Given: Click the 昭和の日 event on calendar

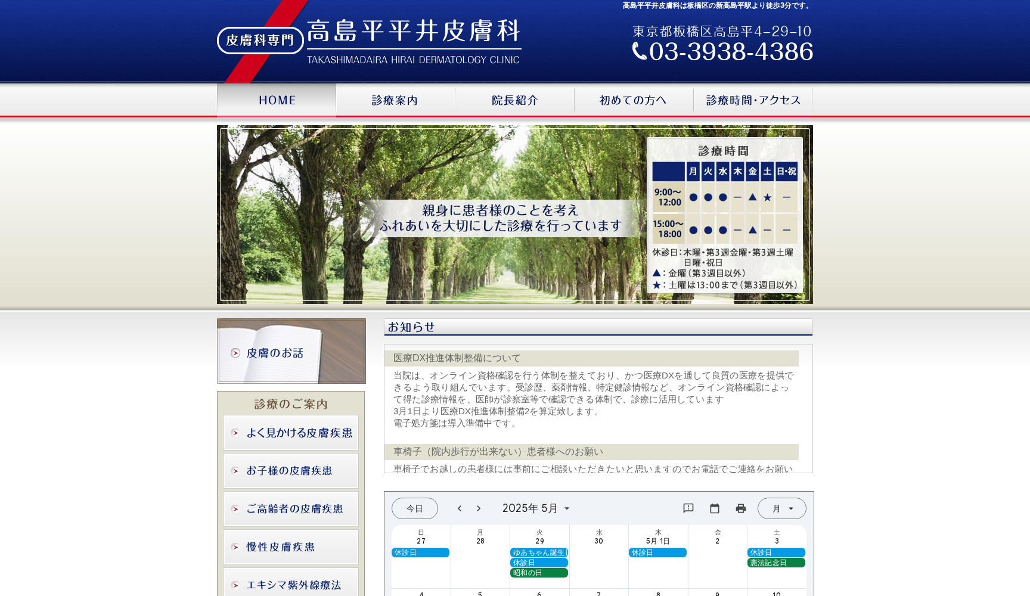Looking at the screenshot, I should 539,573.
